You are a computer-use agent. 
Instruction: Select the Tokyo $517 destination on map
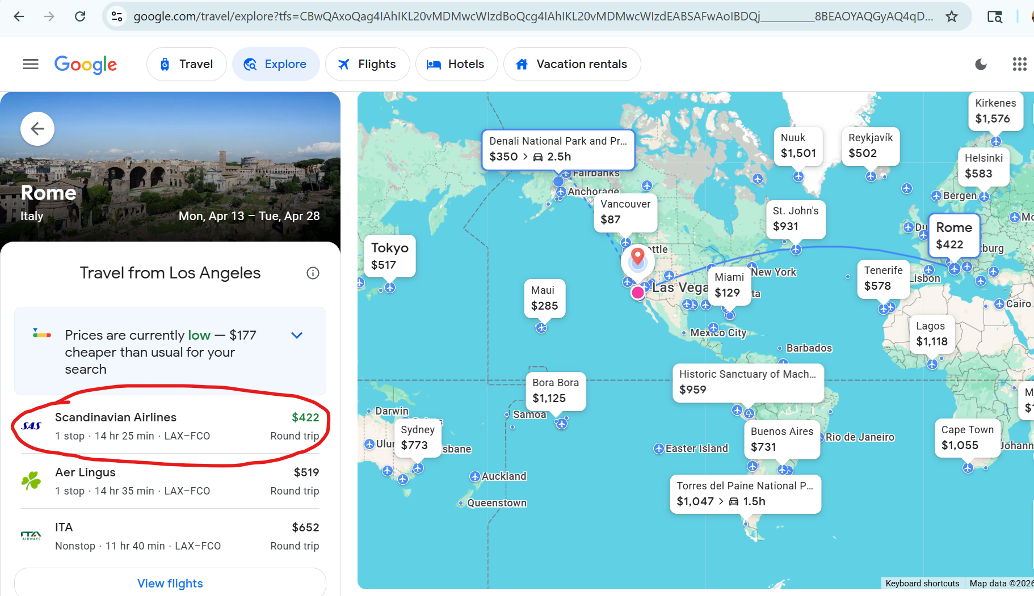click(389, 256)
